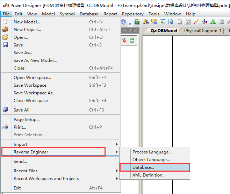230x194 pixels.
Task: Select Object Language... submenu entry
Action: [x=155, y=160]
